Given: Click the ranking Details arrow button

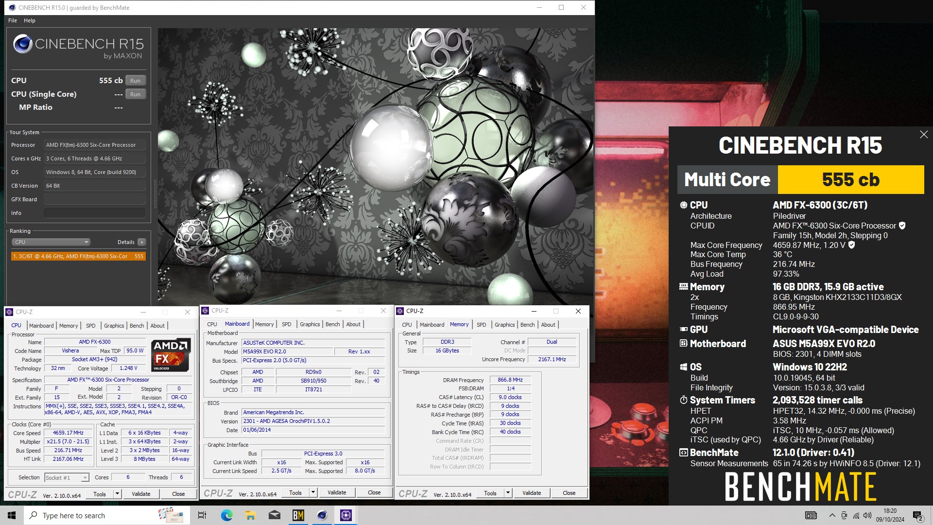Looking at the screenshot, I should pyautogui.click(x=141, y=242).
